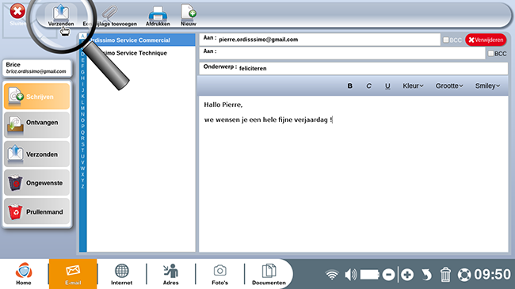Toggle BCC for first recipient
Viewport: 515px width, 289px height.
446,40
